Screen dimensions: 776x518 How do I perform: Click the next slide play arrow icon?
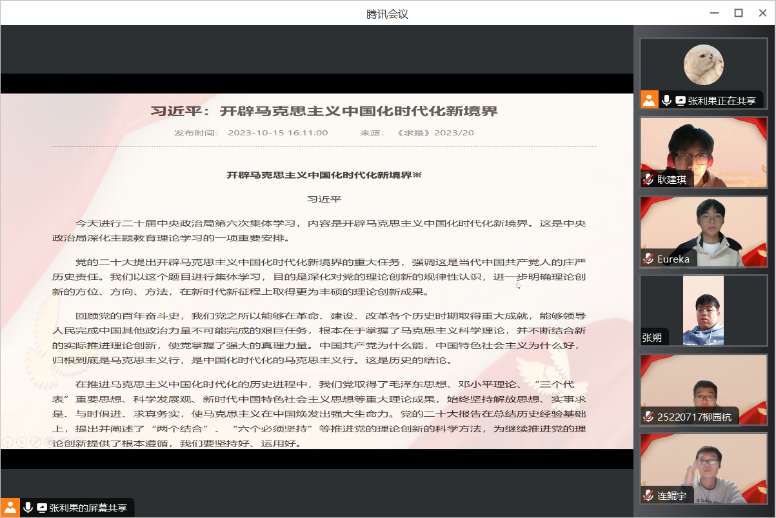(21, 442)
